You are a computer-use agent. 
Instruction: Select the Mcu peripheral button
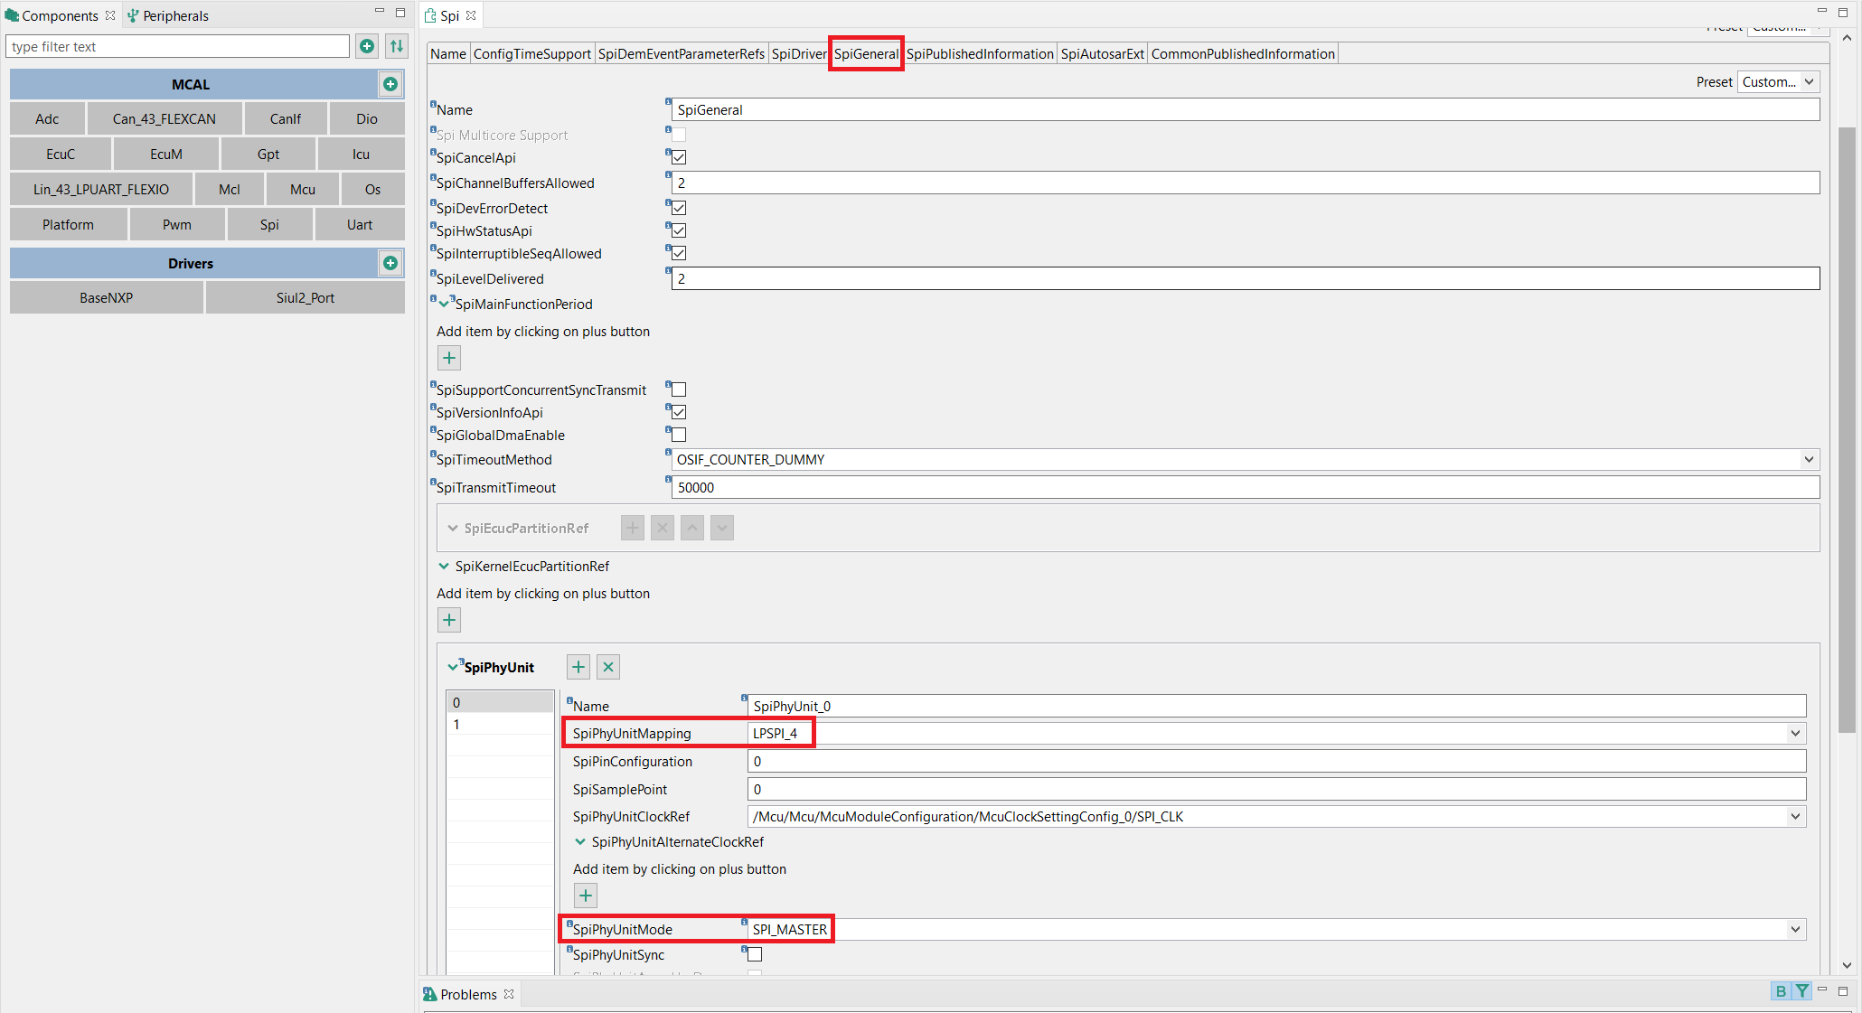(302, 189)
